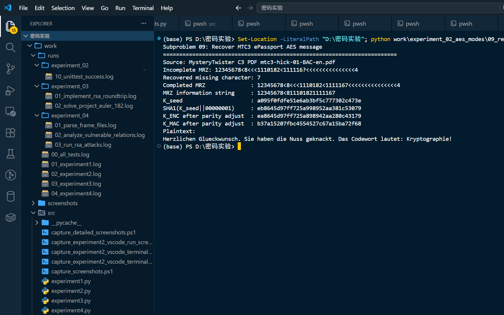This screenshot has width=504, height=315.
Task: Click the Explorer files icon with badge
Action: [x=11, y=27]
